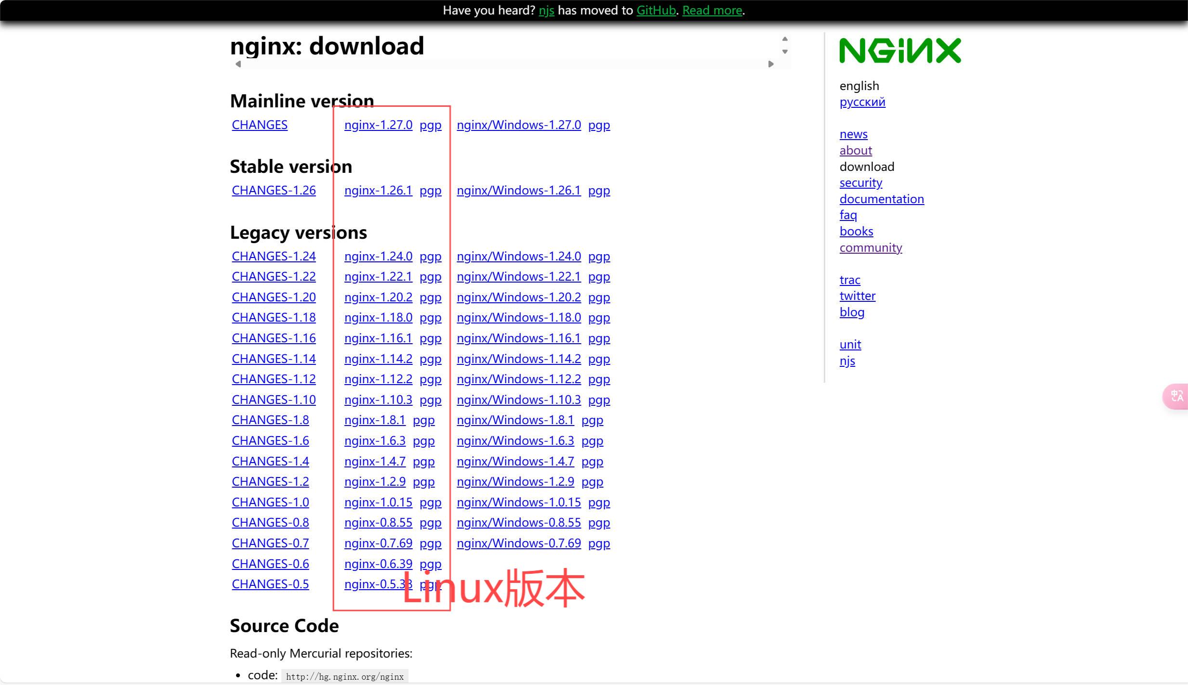Viewport: 1188px width, 685px height.
Task: Download nginx-1.27.0 source
Action: pos(378,125)
